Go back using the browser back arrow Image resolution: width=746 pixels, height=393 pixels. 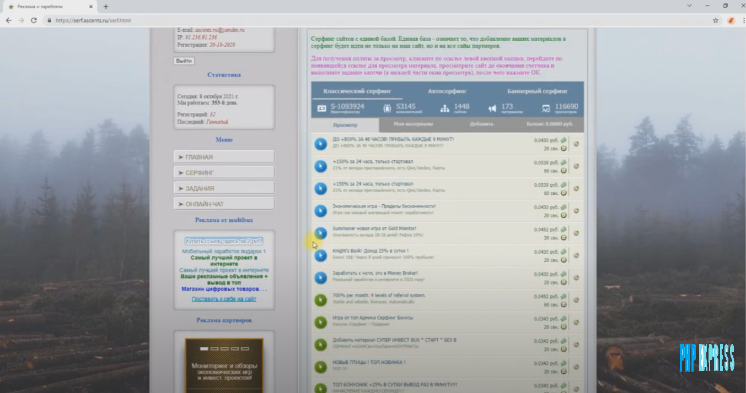[8, 20]
